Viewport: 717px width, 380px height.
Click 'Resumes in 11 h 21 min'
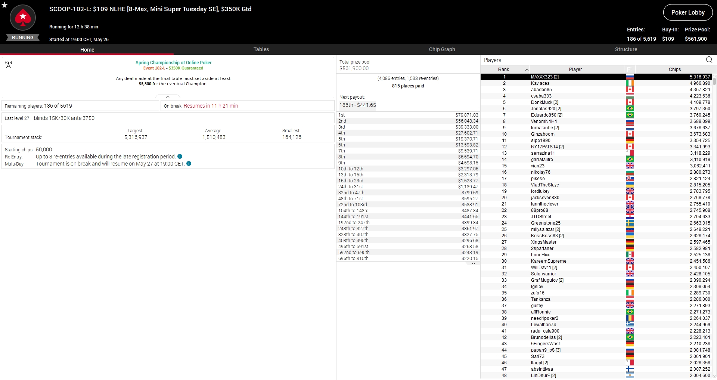point(211,106)
